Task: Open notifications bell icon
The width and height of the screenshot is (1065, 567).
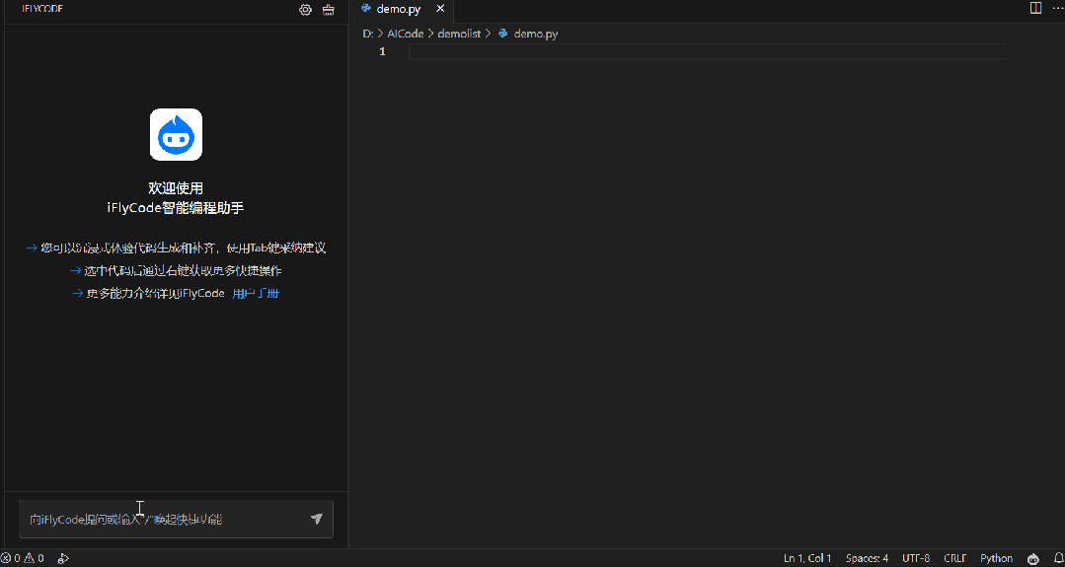Action: 1058,558
